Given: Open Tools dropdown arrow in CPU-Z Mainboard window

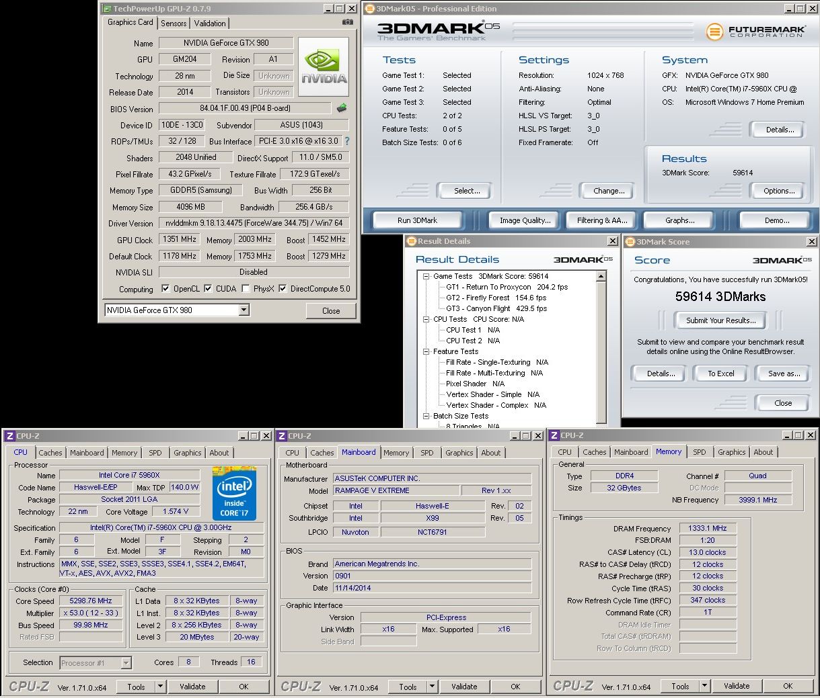Looking at the screenshot, I should pyautogui.click(x=432, y=687).
